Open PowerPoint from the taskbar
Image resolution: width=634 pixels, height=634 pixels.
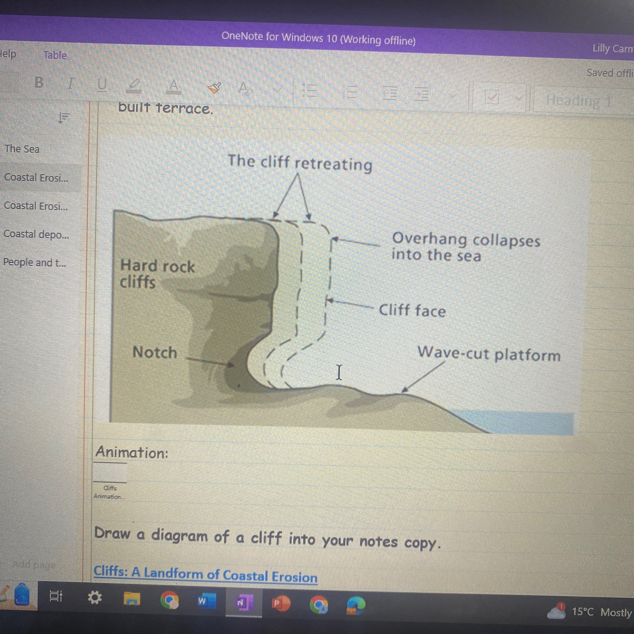click(x=280, y=604)
